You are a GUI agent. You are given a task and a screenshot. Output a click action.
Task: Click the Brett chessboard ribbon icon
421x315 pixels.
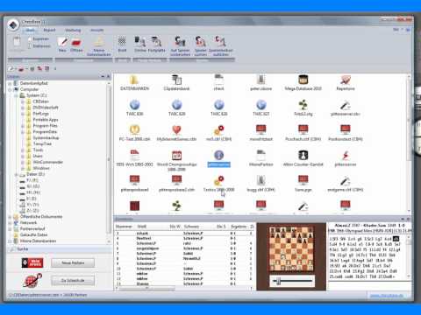[122, 41]
